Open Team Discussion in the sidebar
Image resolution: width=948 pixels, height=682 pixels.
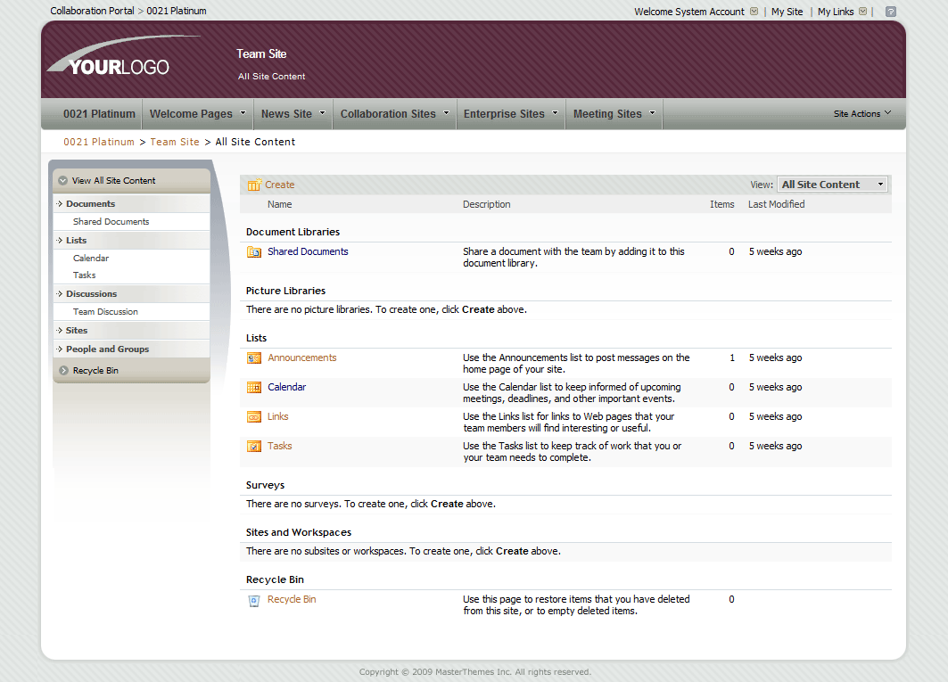tap(105, 312)
